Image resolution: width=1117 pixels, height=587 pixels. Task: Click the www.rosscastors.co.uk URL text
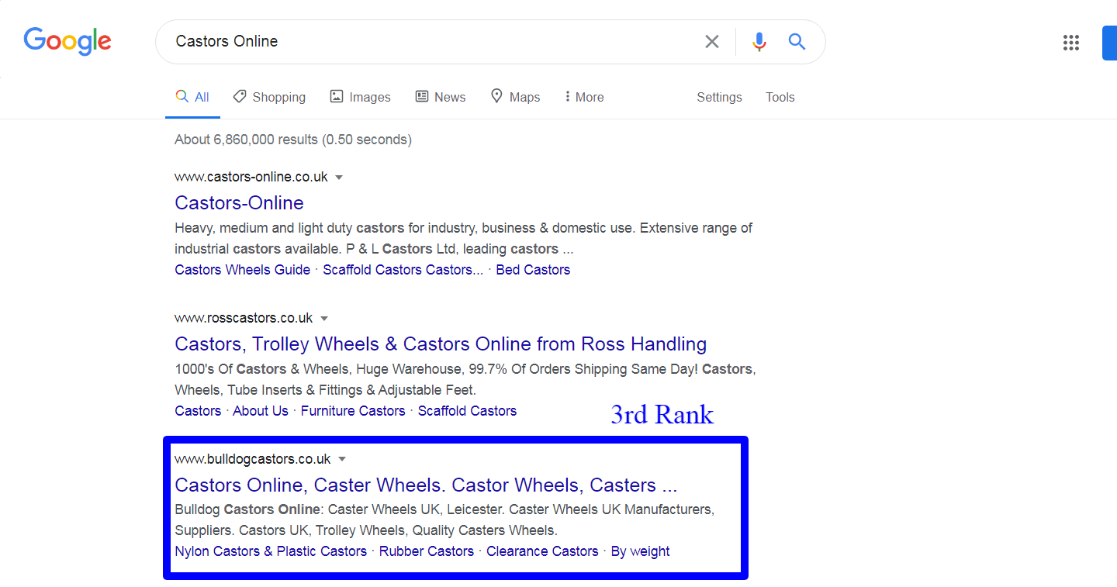(x=244, y=318)
